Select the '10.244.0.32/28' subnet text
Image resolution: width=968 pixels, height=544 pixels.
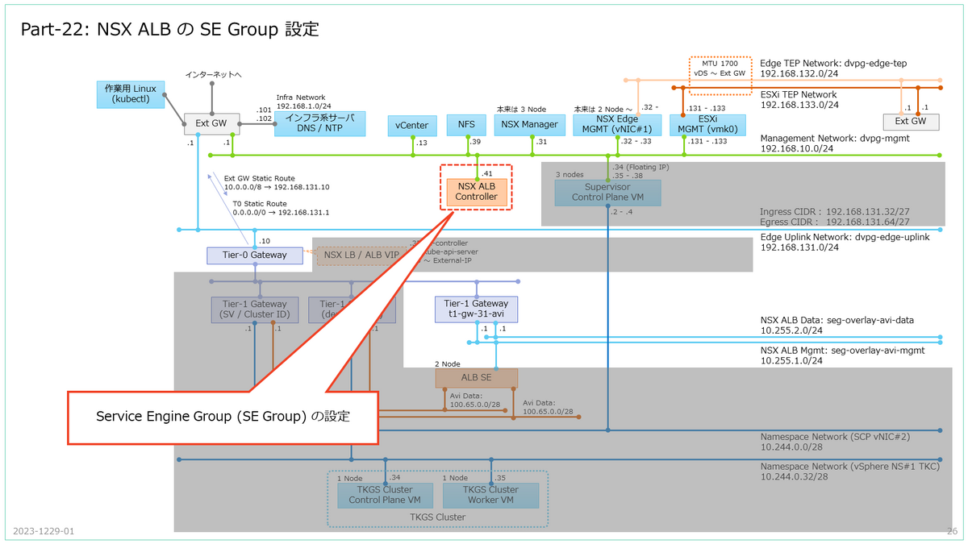(x=794, y=477)
